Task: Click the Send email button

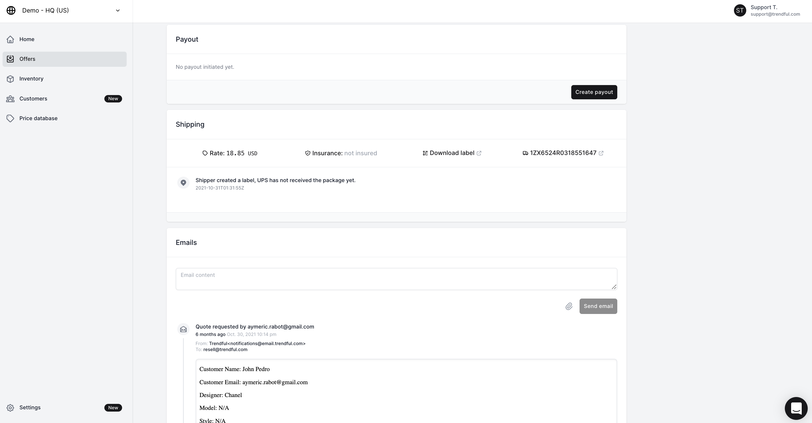Action: click(x=598, y=306)
